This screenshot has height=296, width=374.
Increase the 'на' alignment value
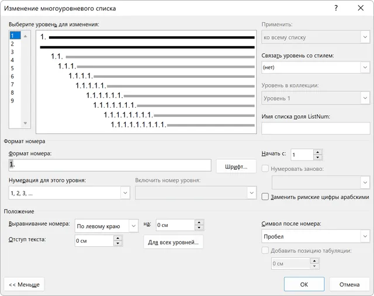coord(199,222)
